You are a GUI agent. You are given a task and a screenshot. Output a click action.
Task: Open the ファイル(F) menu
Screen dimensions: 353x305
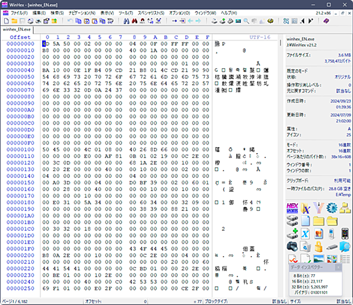pos(19,13)
